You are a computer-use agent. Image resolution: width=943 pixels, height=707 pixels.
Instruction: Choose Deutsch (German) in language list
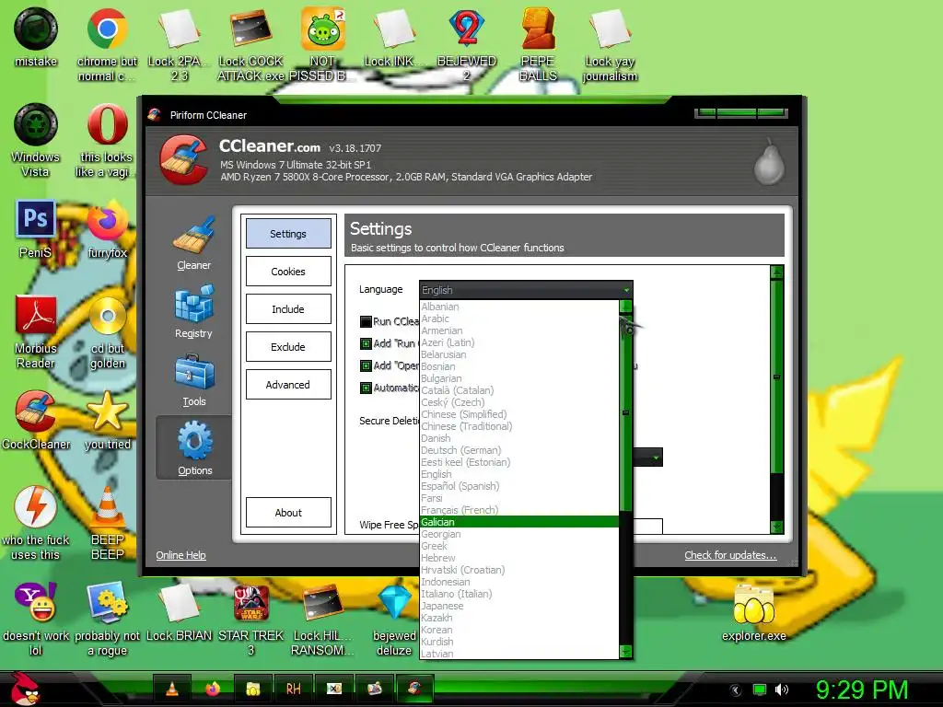519,450
